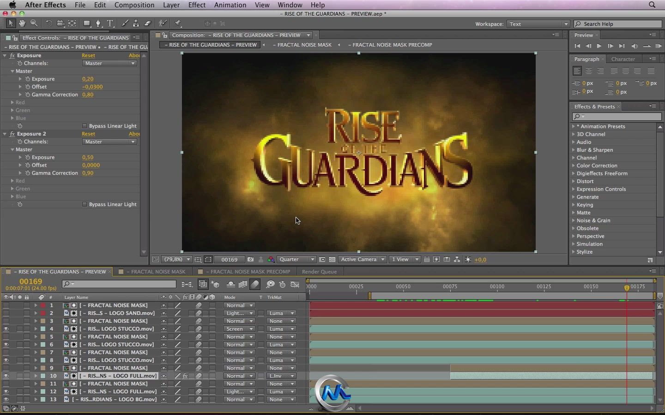This screenshot has width=665, height=415.
Task: Select the Hand tool
Action: tap(22, 23)
